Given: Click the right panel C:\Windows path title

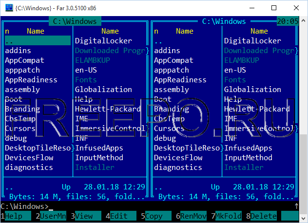Looking at the screenshot, I should [x=224, y=21].
